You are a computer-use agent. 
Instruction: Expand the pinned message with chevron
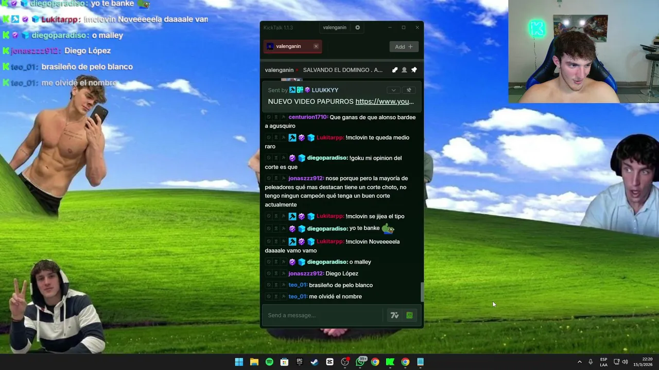tap(393, 90)
